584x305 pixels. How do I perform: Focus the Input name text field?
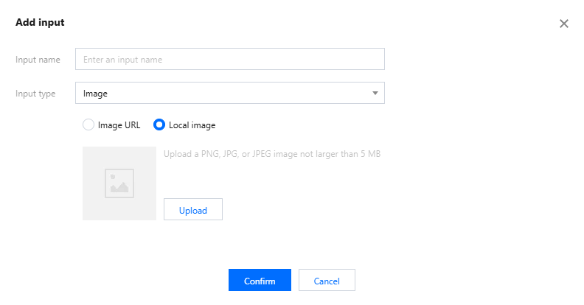tap(229, 59)
